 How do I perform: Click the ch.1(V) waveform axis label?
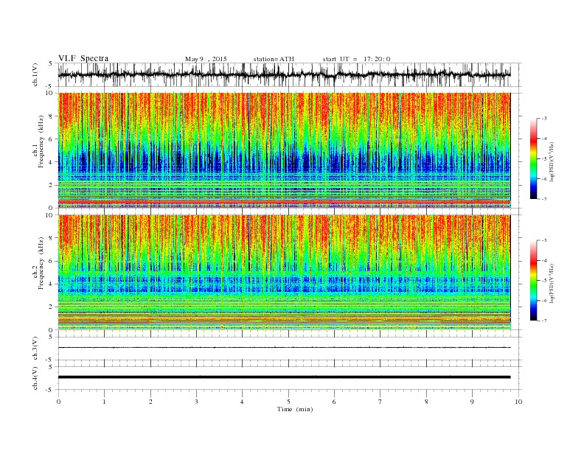tap(35, 74)
